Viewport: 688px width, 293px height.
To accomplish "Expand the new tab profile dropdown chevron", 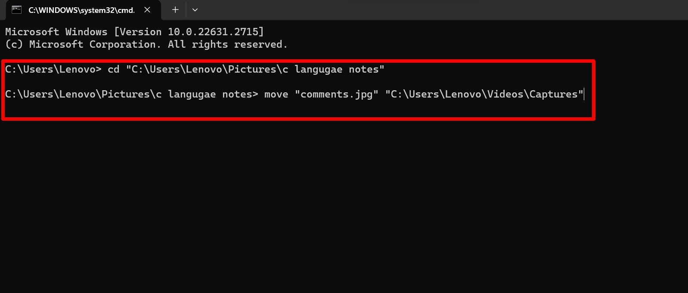I will [x=195, y=9].
